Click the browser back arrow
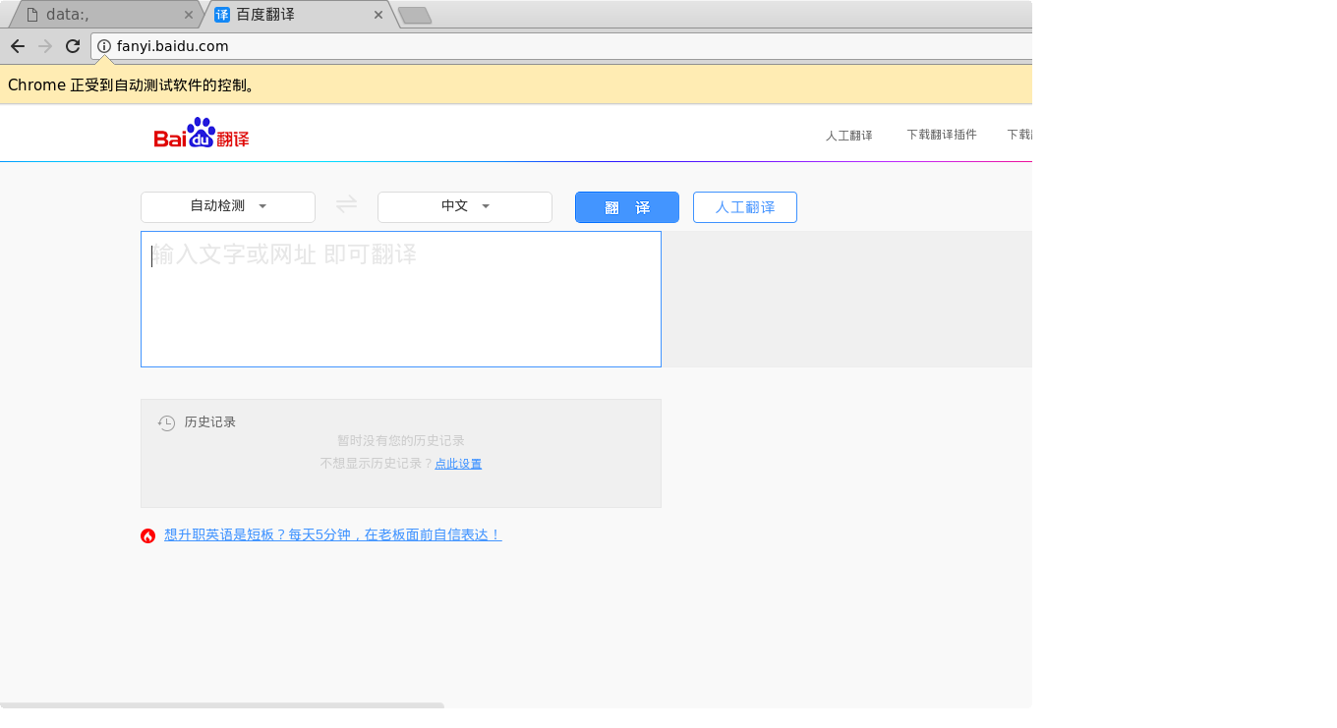The width and height of the screenshot is (1337, 728). 18,46
